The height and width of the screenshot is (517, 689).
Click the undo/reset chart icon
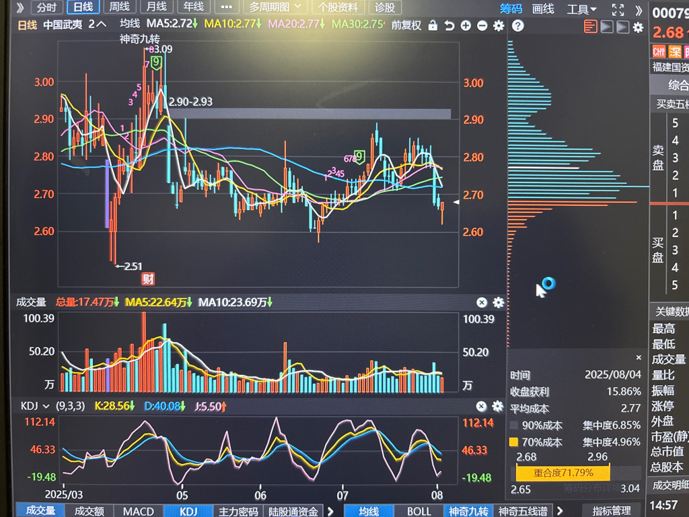(x=449, y=26)
